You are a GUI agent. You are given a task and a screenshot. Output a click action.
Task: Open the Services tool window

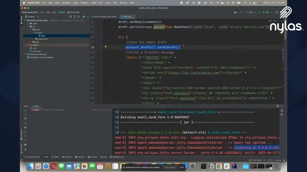pyautogui.click(x=93, y=157)
